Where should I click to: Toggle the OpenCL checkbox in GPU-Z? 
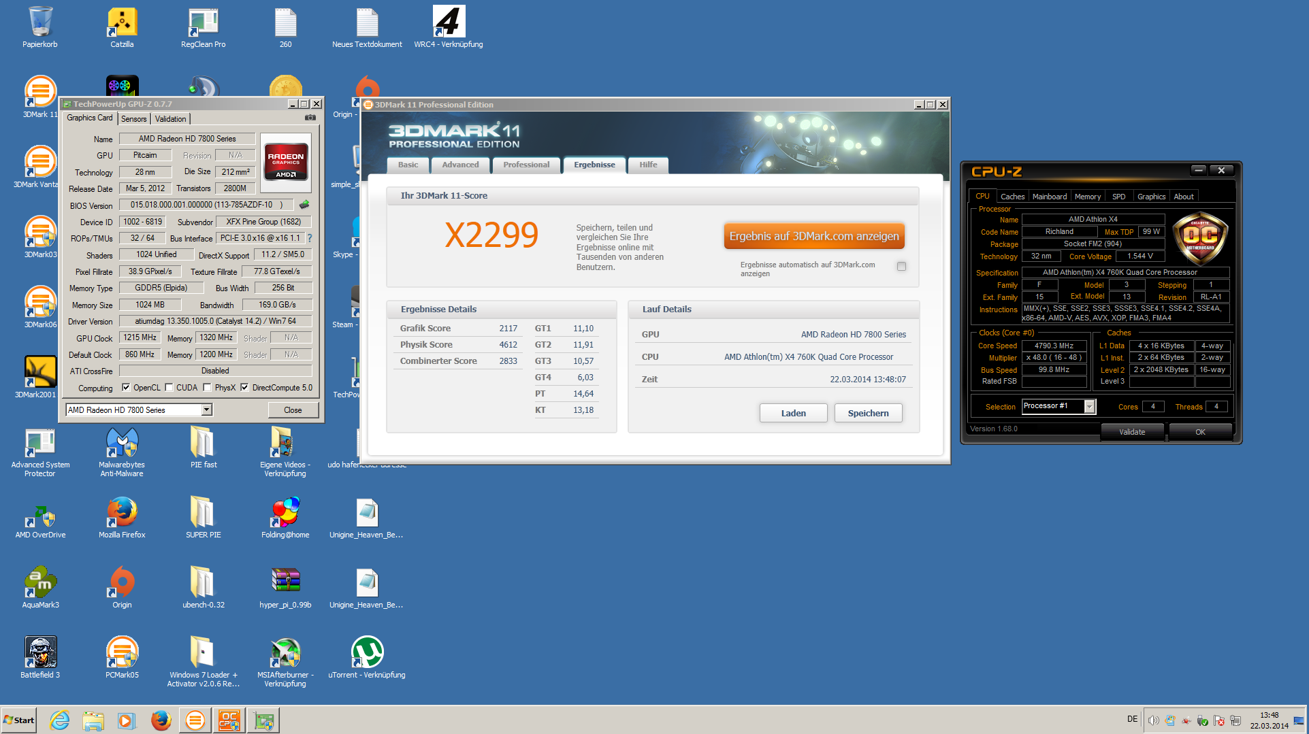(x=126, y=388)
